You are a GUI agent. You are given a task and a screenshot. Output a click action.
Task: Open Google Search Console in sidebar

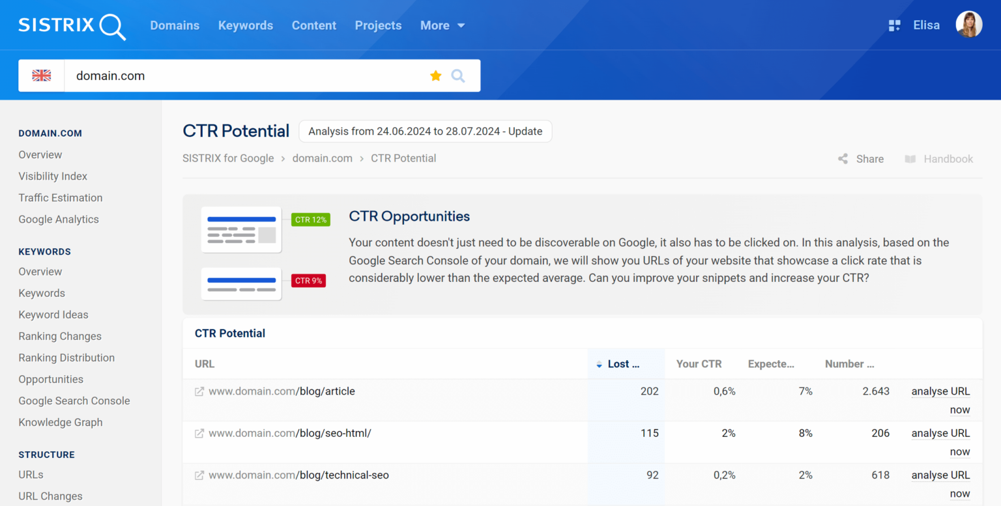74,401
